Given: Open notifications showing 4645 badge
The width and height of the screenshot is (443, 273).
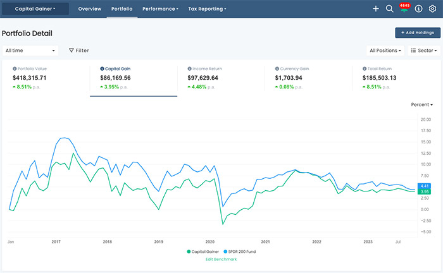Looking at the screenshot, I should pos(404,9).
